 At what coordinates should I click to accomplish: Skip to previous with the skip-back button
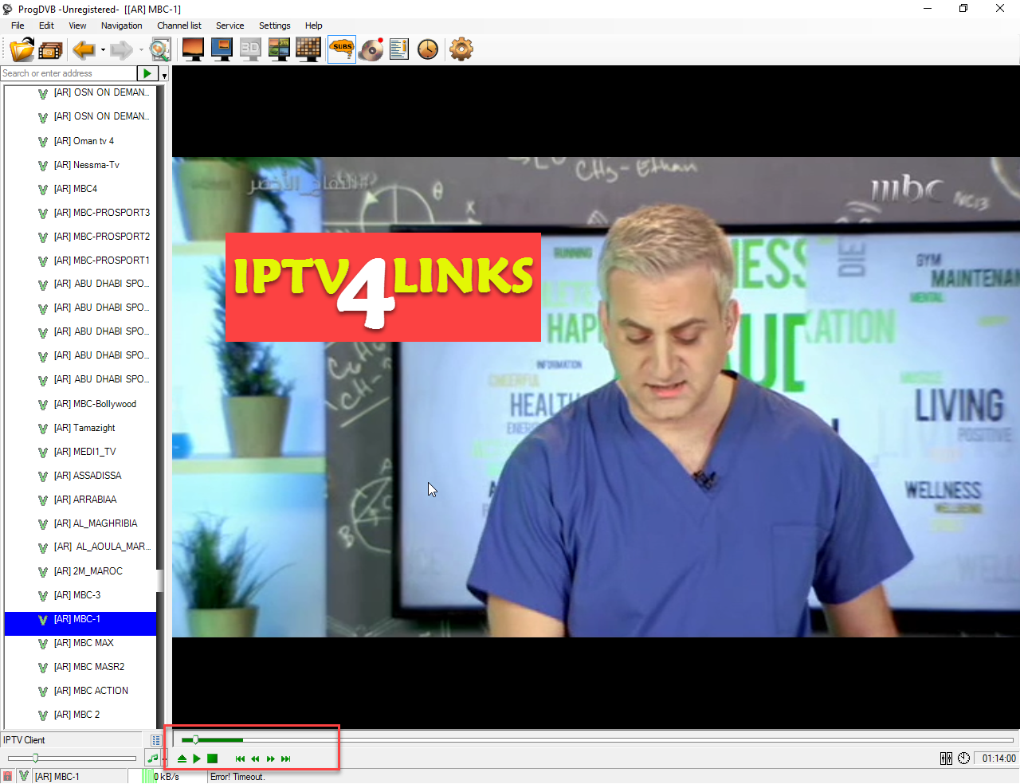(240, 759)
